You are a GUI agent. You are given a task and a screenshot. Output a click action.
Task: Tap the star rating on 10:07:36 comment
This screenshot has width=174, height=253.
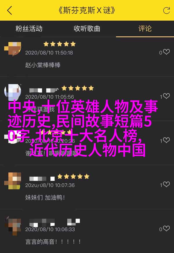(x=73, y=176)
